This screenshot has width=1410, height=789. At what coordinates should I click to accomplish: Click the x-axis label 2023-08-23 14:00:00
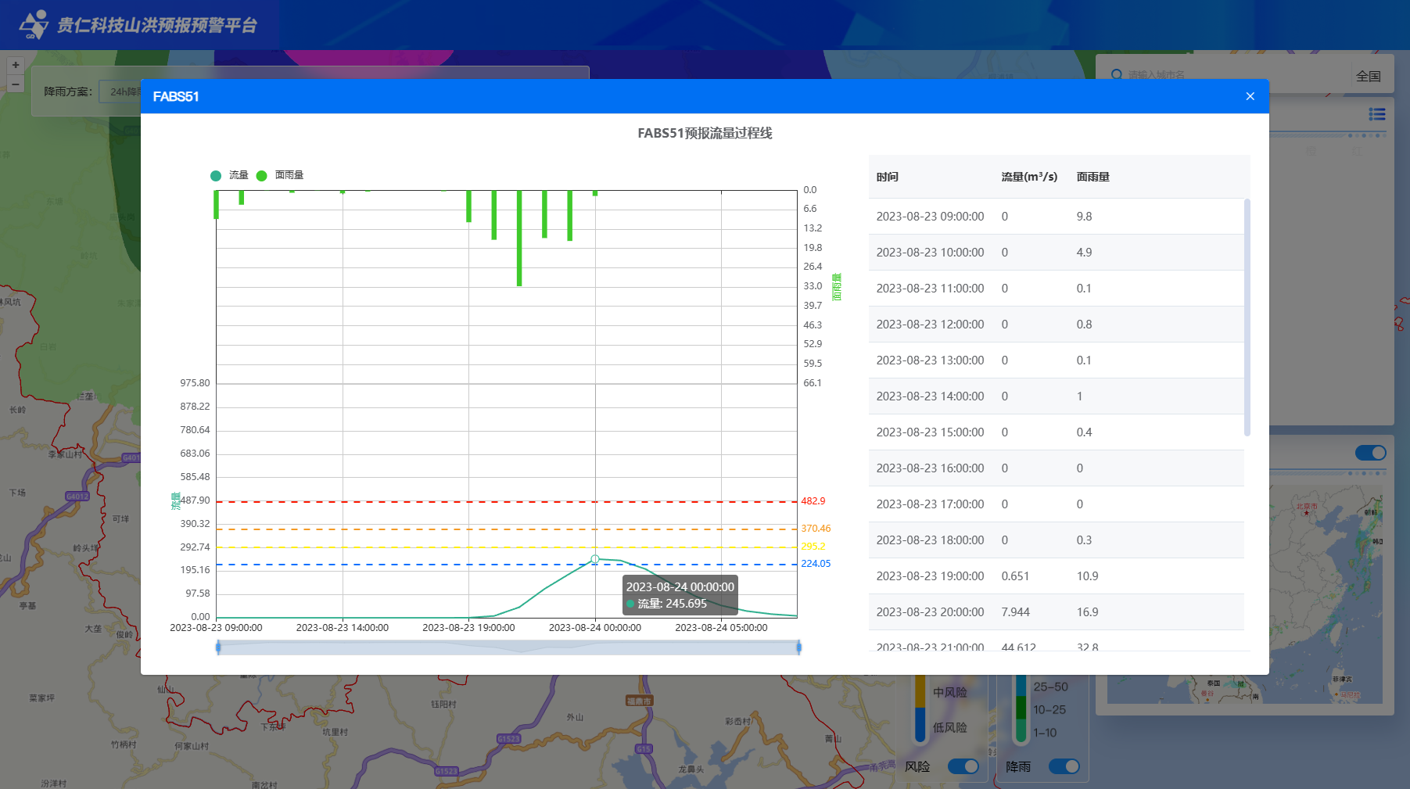pos(343,628)
